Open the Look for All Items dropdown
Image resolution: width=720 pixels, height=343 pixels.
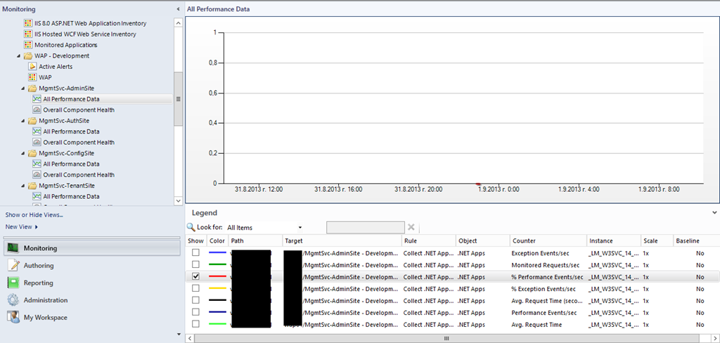tap(300, 228)
